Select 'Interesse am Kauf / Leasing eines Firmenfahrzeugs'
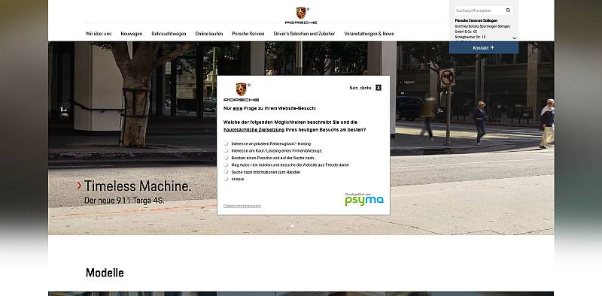Image resolution: width=602 pixels, height=296 pixels. pos(227,151)
